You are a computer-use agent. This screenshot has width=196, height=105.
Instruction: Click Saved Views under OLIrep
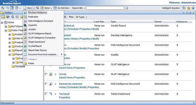pyautogui.click(x=66, y=78)
